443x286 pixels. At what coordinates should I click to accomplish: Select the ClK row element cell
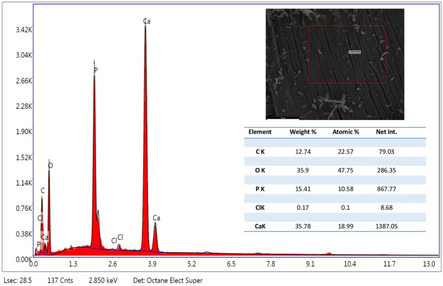[x=260, y=207]
